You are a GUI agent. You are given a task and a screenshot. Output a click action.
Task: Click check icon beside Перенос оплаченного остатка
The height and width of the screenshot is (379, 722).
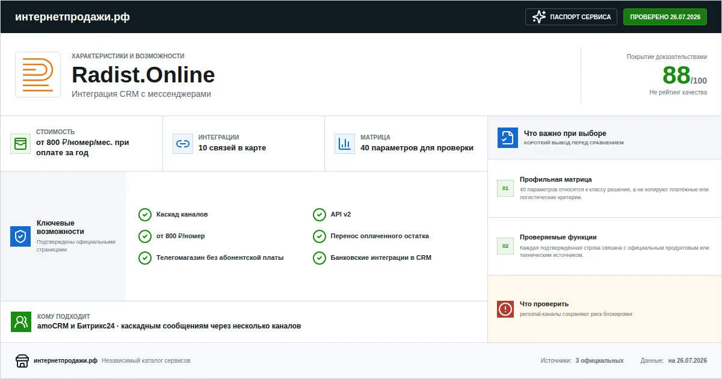pos(319,236)
